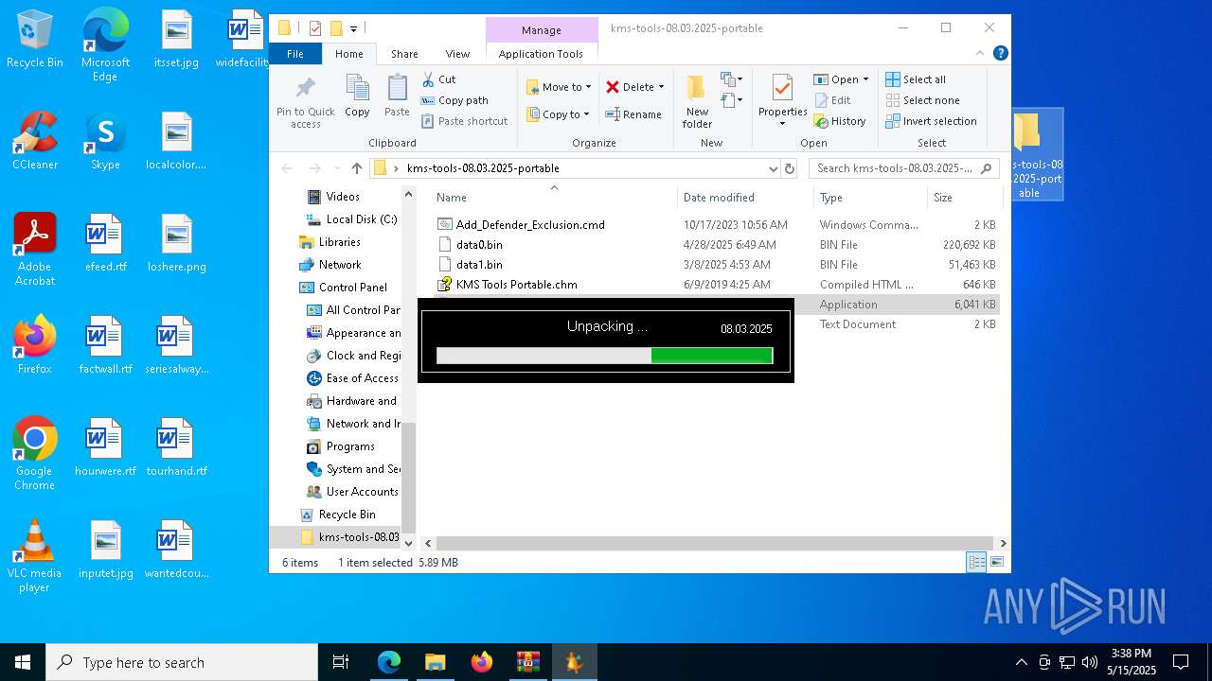1212x681 pixels.
Task: Select Control Panel in navigation pane
Action: click(x=352, y=288)
